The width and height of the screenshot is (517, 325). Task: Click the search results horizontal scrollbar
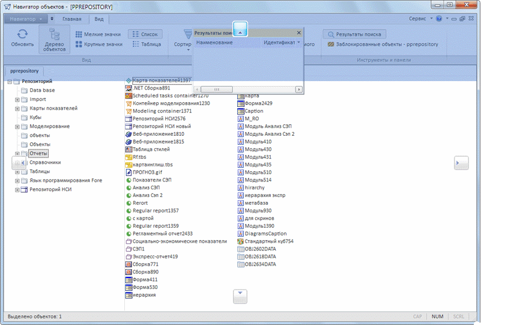tap(247, 90)
